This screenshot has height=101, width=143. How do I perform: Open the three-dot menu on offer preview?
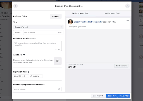[x=128, y=20]
